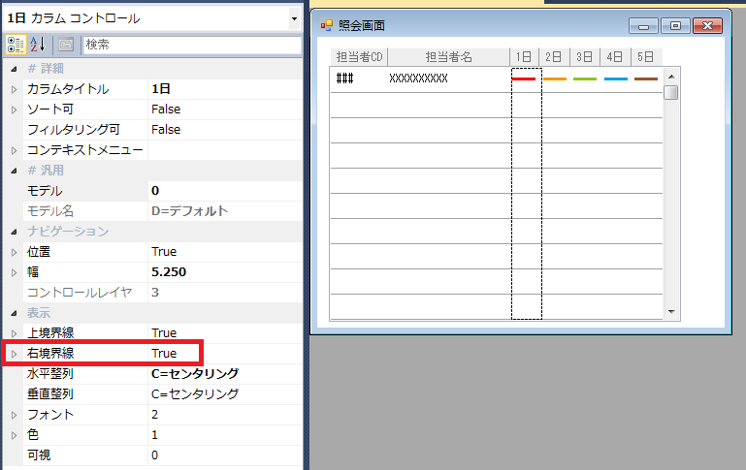
Task: Click the 3日 column header
Action: coord(584,56)
